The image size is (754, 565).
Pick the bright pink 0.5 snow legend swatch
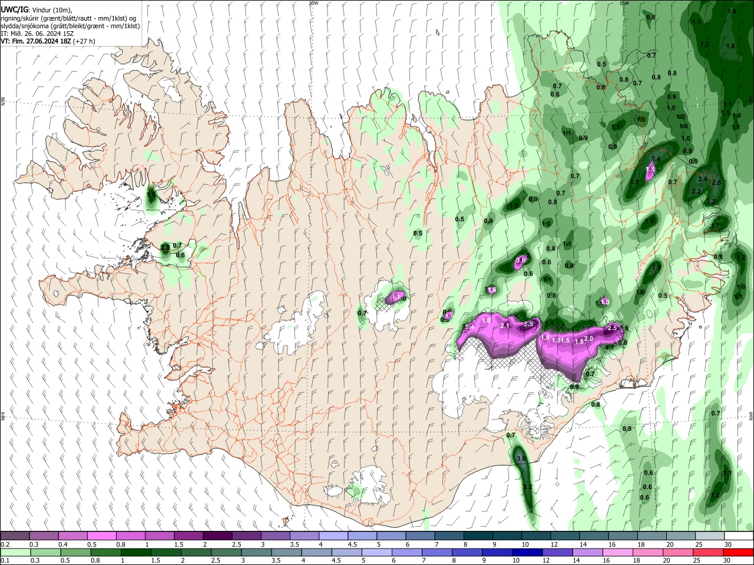tap(101, 536)
